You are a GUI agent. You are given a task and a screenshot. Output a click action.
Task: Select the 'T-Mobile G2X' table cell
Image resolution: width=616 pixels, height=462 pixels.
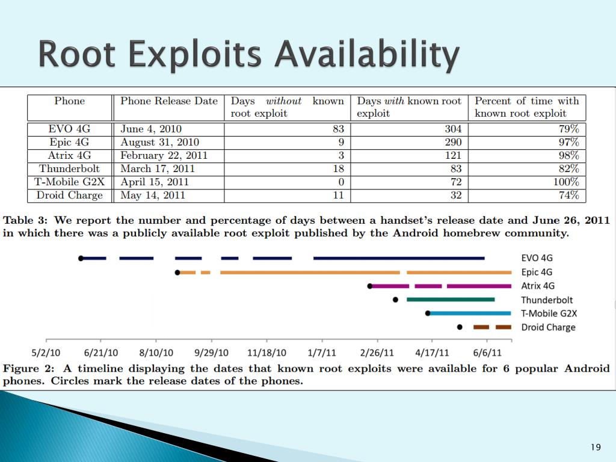pos(70,182)
